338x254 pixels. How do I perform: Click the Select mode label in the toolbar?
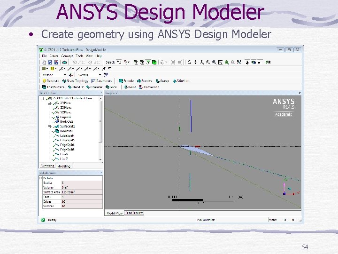(x=110, y=63)
